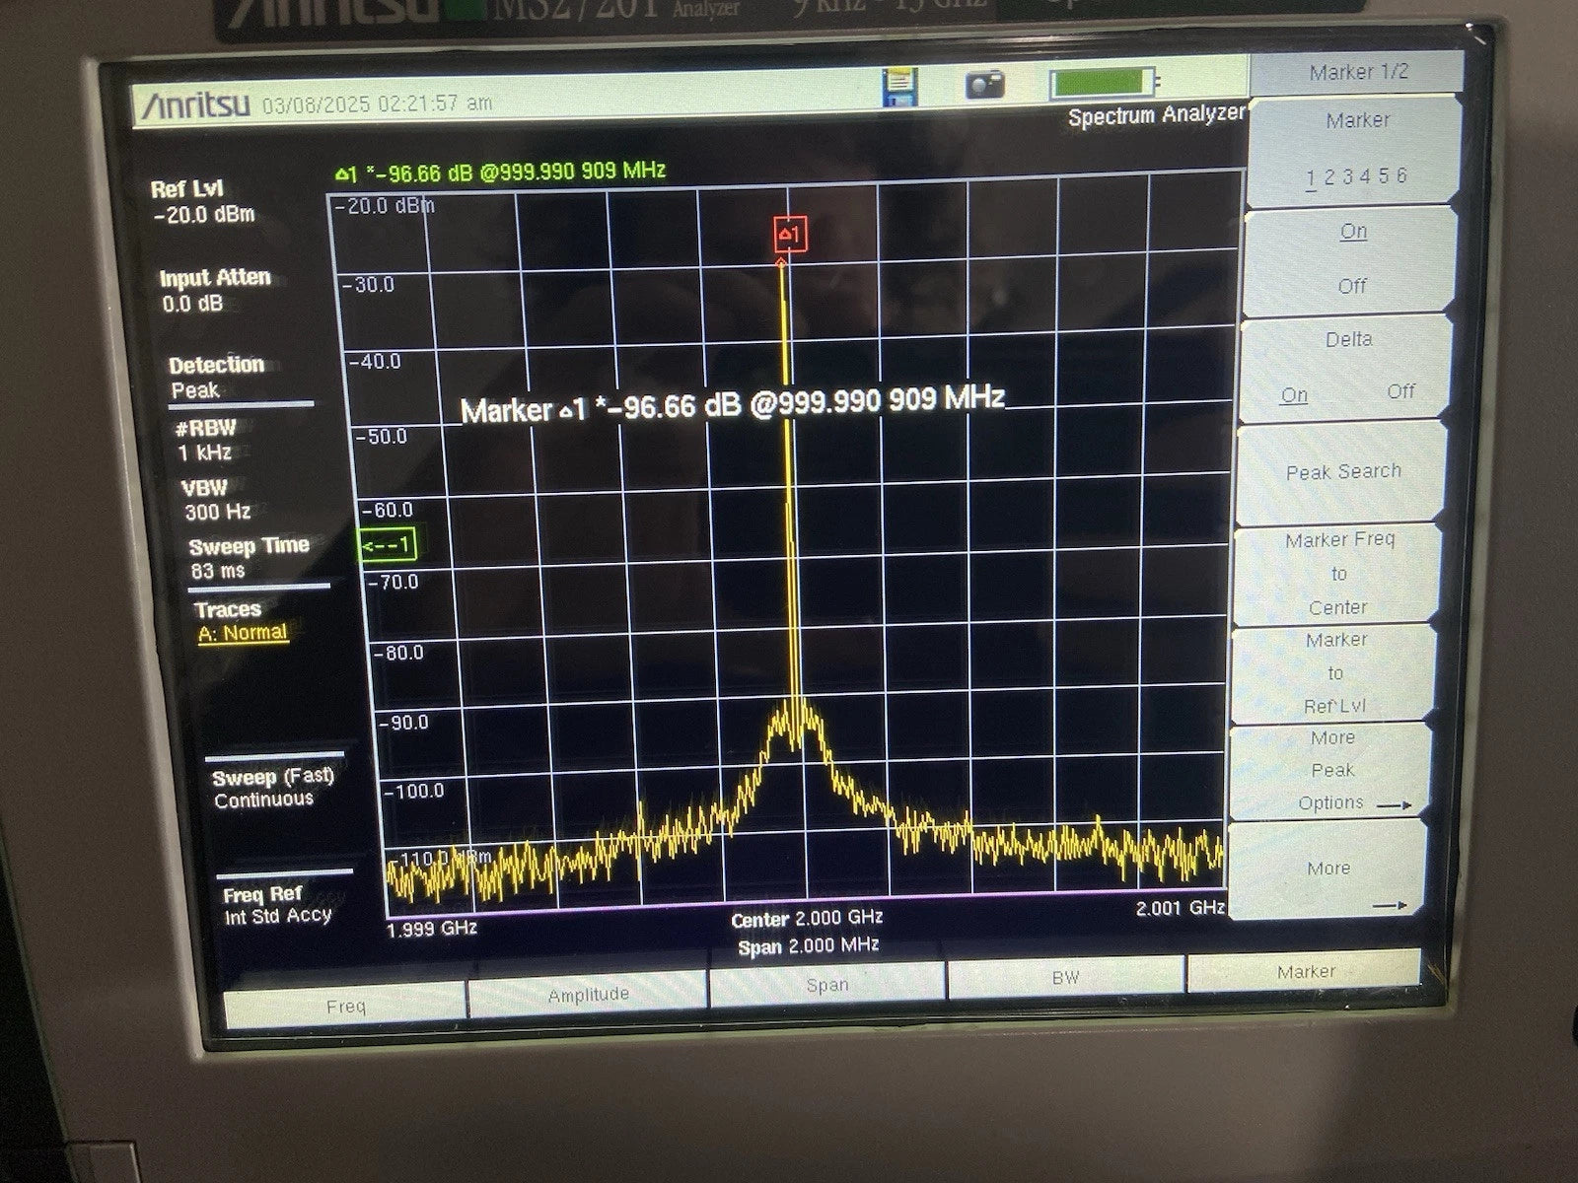This screenshot has height=1183, width=1578.
Task: Turn the marker Off
Action: 1354,285
